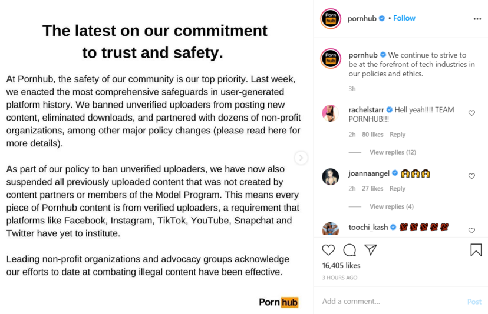The height and width of the screenshot is (314, 488).
Task: Reply to joannaangel's comment
Action: 398,189
